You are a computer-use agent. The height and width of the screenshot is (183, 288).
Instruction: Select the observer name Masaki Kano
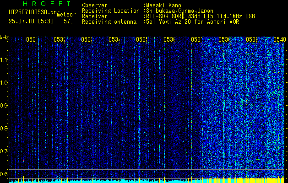tap(163, 5)
